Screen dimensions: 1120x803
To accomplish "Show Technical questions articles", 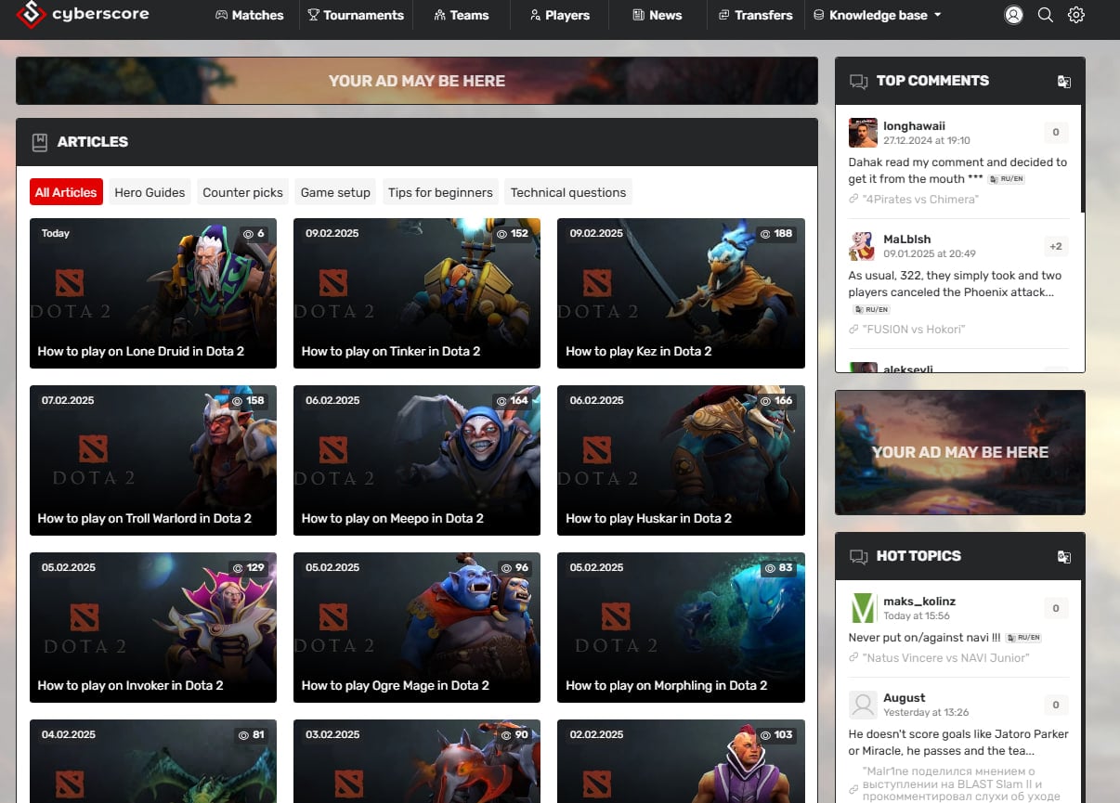I will point(568,192).
